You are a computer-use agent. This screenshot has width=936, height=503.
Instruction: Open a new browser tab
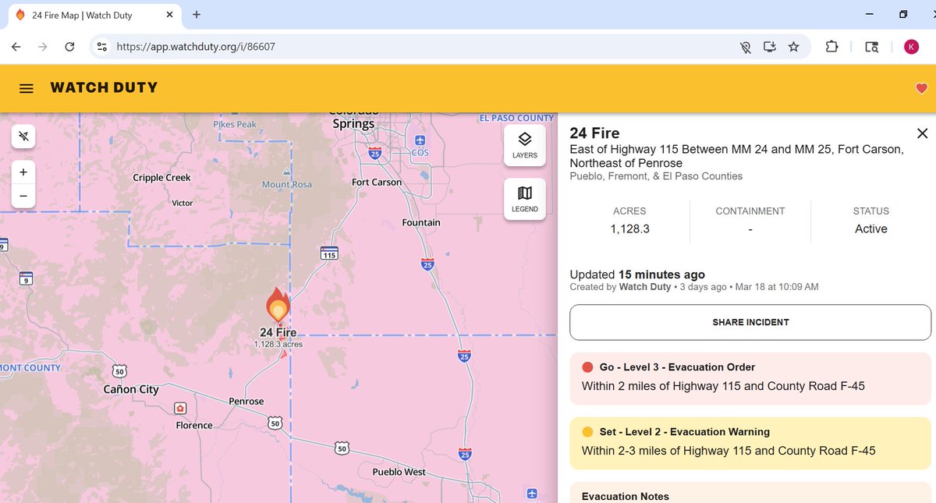coord(197,14)
